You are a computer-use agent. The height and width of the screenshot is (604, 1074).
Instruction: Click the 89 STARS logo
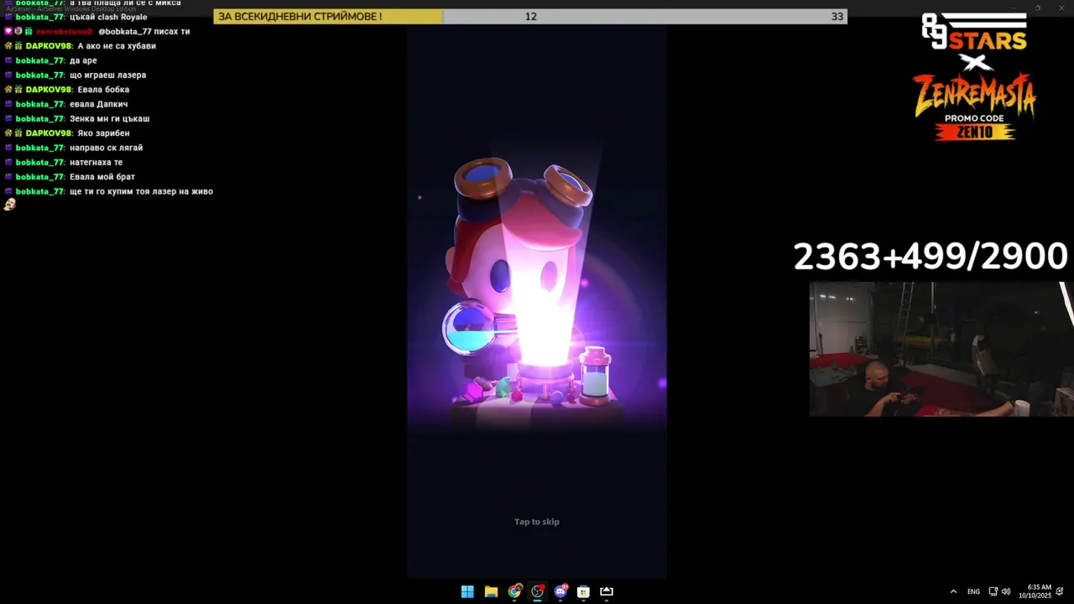point(974,32)
